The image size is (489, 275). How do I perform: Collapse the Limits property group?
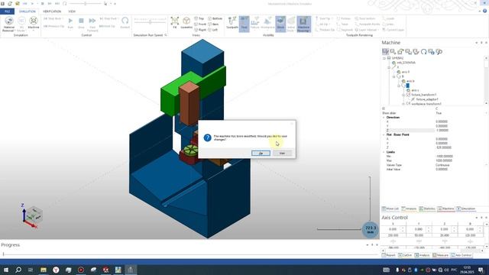coord(384,152)
